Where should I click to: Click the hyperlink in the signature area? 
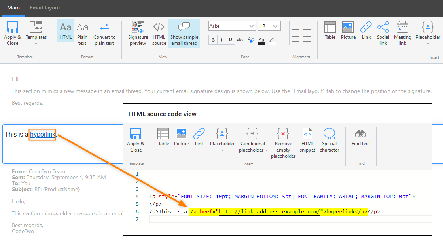coord(42,135)
